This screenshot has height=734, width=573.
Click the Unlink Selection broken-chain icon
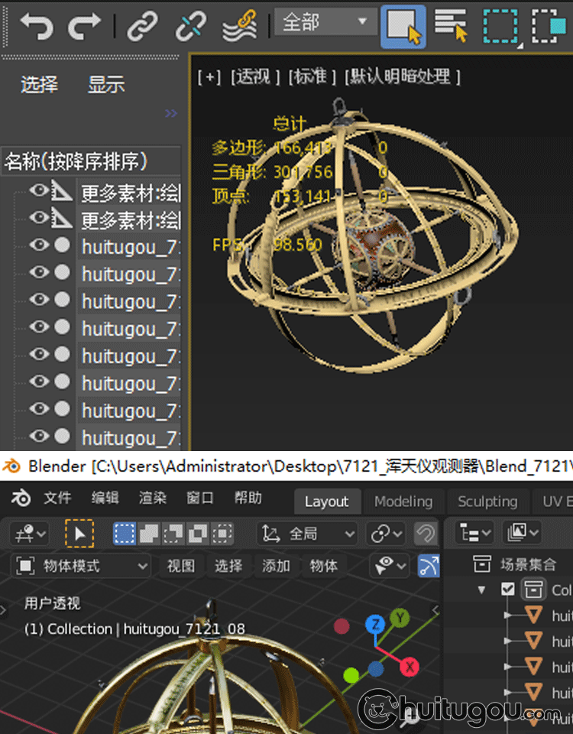tap(190, 26)
